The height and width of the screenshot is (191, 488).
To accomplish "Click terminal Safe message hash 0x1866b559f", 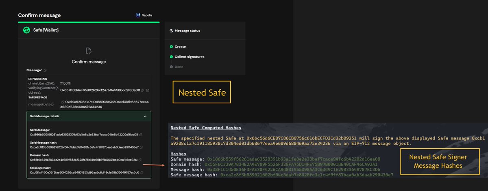I will pos(294,159).
